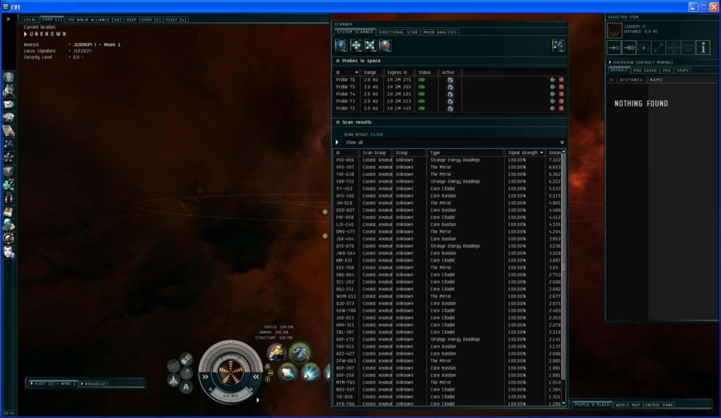Viewport: 721px width, 418px height.
Task: Click recover icon on Probe 76 row
Action: (553, 80)
